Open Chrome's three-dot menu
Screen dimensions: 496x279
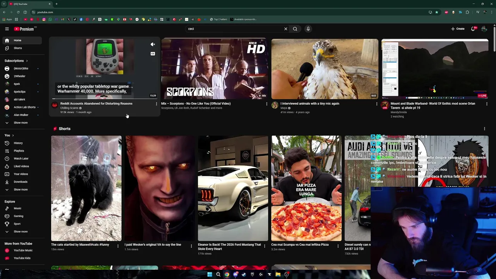click(x=492, y=12)
